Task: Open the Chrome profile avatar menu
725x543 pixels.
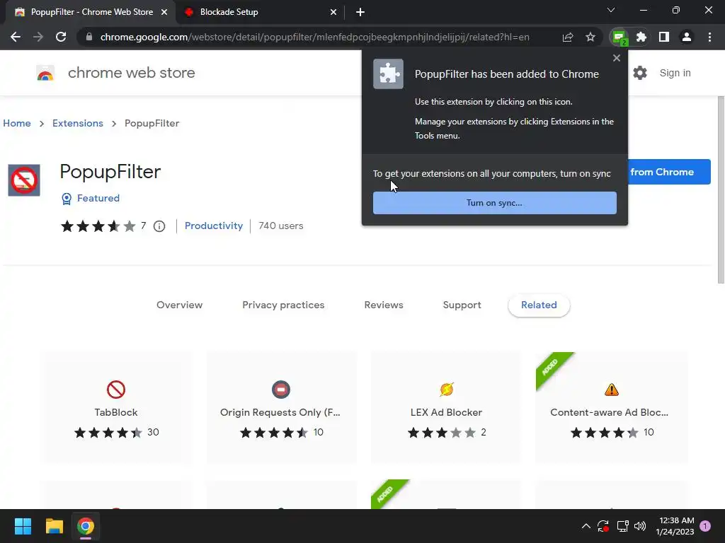Action: pyautogui.click(x=687, y=37)
